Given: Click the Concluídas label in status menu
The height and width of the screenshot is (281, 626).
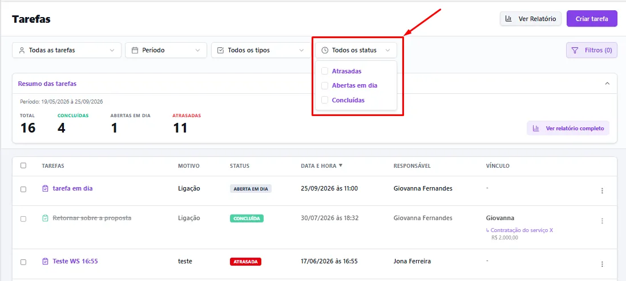Looking at the screenshot, I should (348, 100).
